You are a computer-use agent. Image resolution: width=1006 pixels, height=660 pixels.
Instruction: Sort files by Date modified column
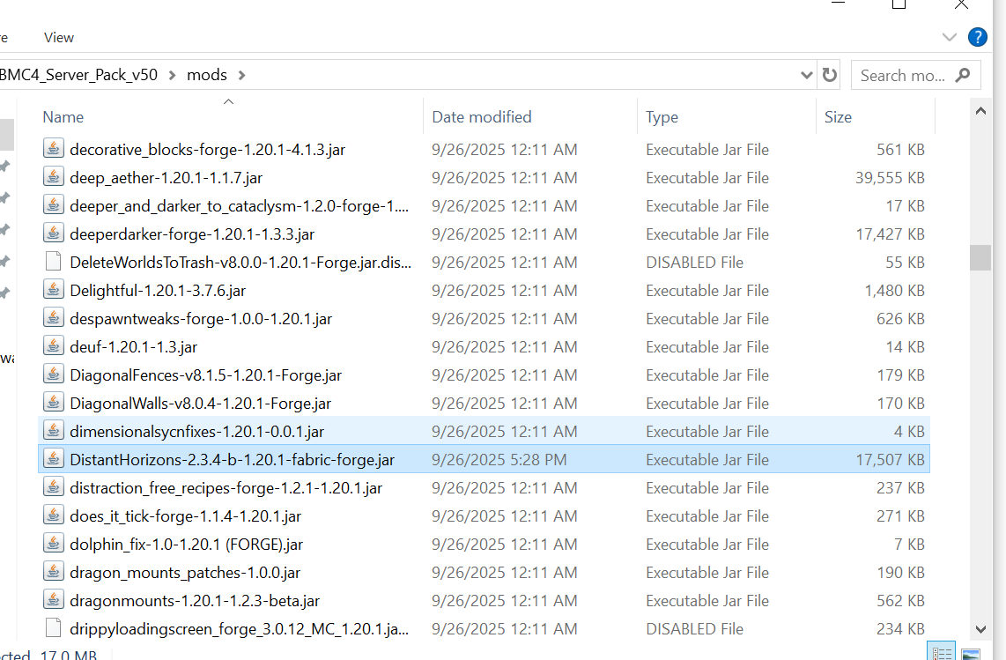click(482, 117)
